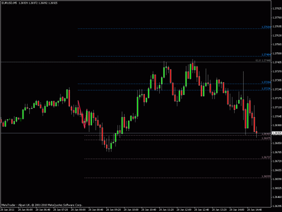This screenshot has height=212, width=282.
Task: Click the 28 Jan 11:20 time label
Action: pos(166,210)
